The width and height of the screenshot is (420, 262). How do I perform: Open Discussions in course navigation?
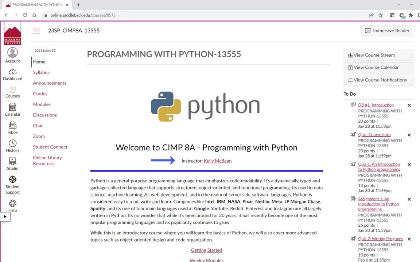pyautogui.click(x=45, y=115)
